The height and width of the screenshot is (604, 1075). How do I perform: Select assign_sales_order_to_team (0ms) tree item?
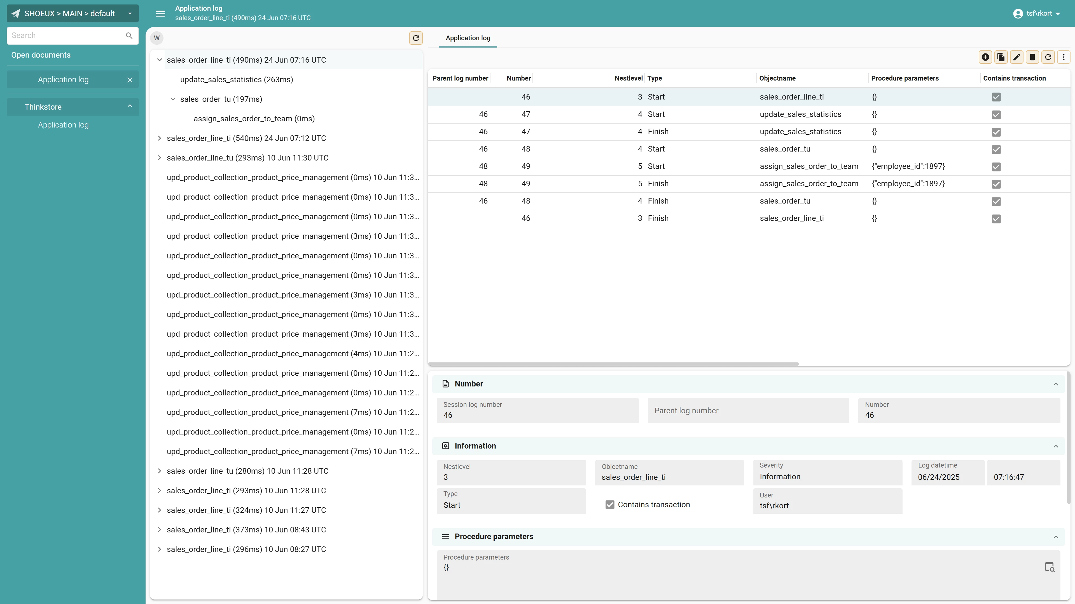(x=254, y=119)
